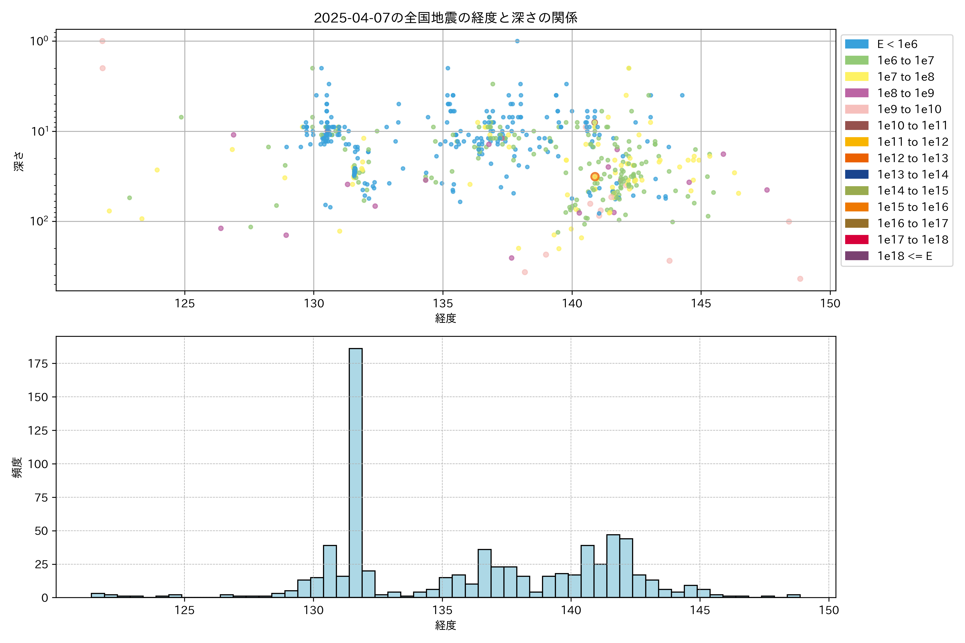
Task: Click the '深さ' y-axis label of scatter plot
Action: [x=19, y=161]
